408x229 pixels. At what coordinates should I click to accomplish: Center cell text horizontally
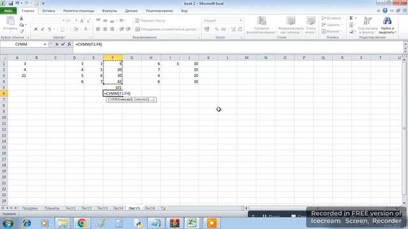105,29
